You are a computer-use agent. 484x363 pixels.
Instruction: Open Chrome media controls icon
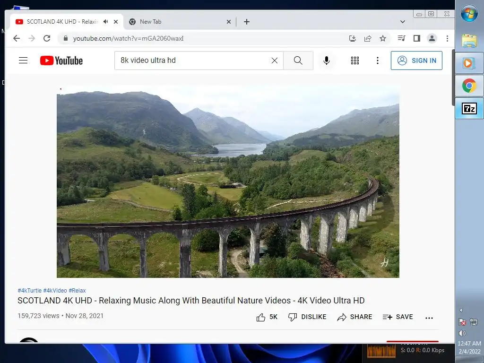402,38
